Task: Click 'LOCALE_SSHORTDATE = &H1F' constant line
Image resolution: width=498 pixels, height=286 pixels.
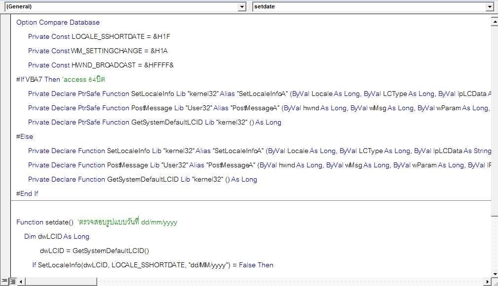Action: (x=99, y=37)
